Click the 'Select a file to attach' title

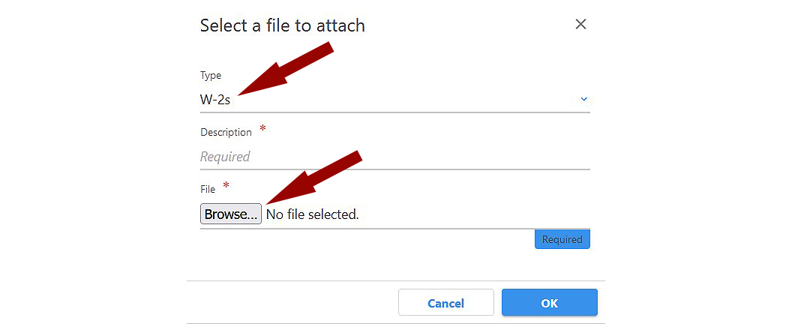(x=282, y=25)
